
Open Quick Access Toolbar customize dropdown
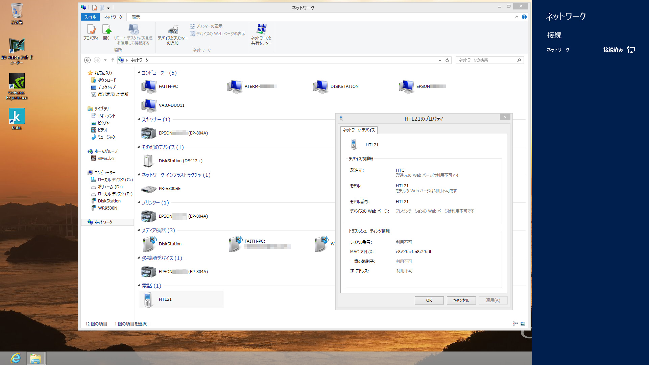(x=108, y=8)
